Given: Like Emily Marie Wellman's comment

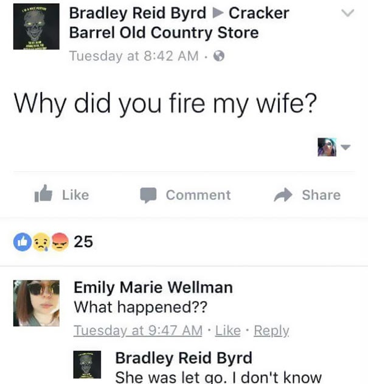Looking at the screenshot, I should point(227,330).
